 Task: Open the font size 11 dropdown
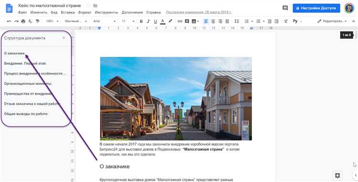coord(128,21)
